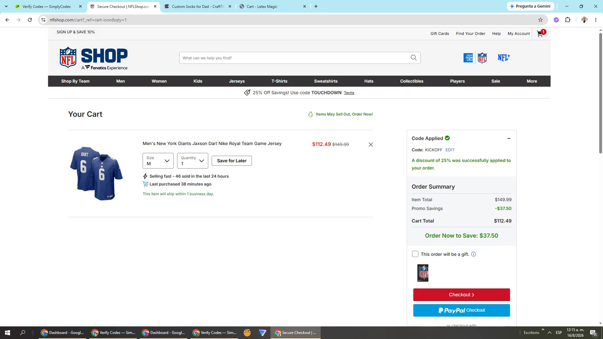
Task: Open the Players menu
Action: (x=457, y=81)
